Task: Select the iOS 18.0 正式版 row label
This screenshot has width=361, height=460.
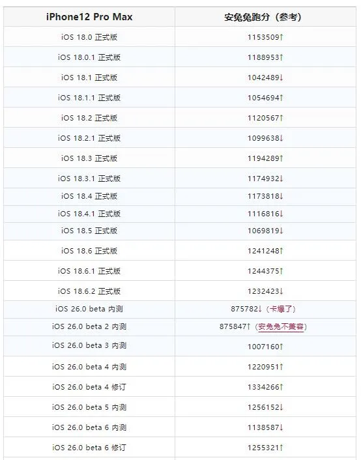Action: point(89,37)
